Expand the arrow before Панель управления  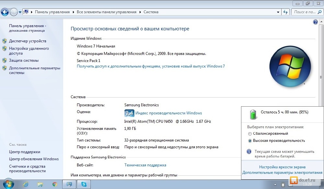[32, 12]
